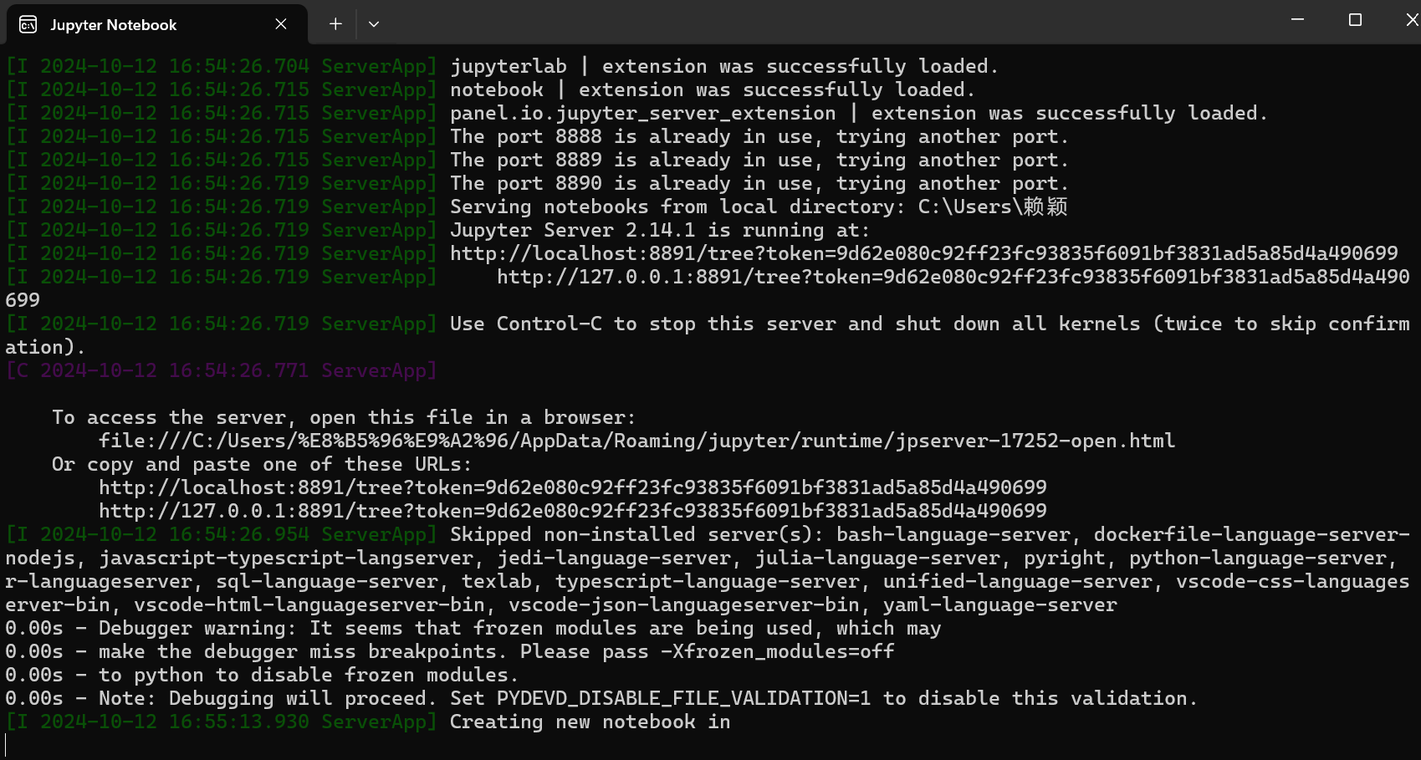Image resolution: width=1421 pixels, height=760 pixels.
Task: Click the purple '[C 2024-10-12 16:54:26.771 ServerApp]' entry
Action: tap(221, 370)
